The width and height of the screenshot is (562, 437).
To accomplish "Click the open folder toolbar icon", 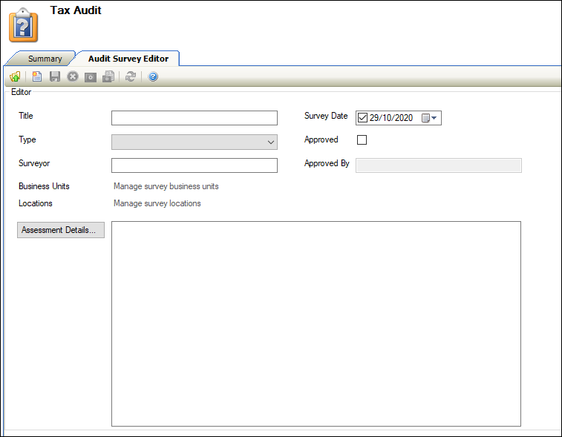I will pyautogui.click(x=15, y=77).
